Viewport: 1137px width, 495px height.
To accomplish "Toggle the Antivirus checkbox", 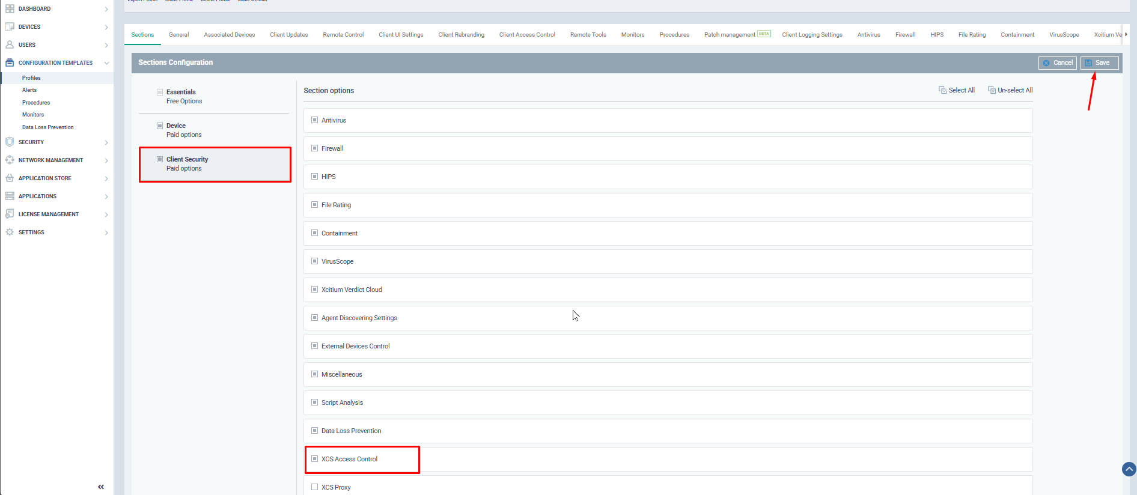I will pos(314,120).
